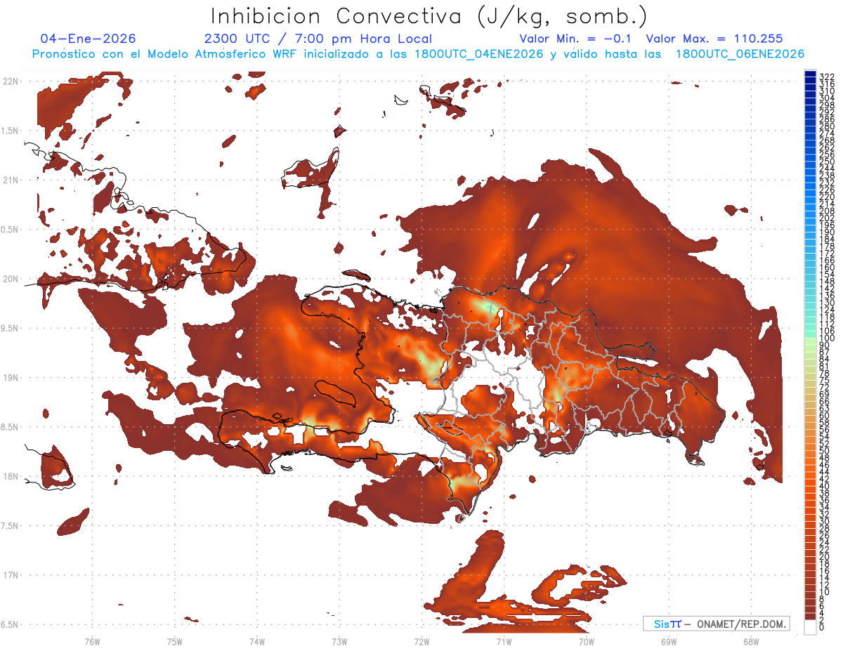The height and width of the screenshot is (651, 843).
Task: Click the white swatch labeled 0 on the colorbar
Action: pyautogui.click(x=810, y=627)
